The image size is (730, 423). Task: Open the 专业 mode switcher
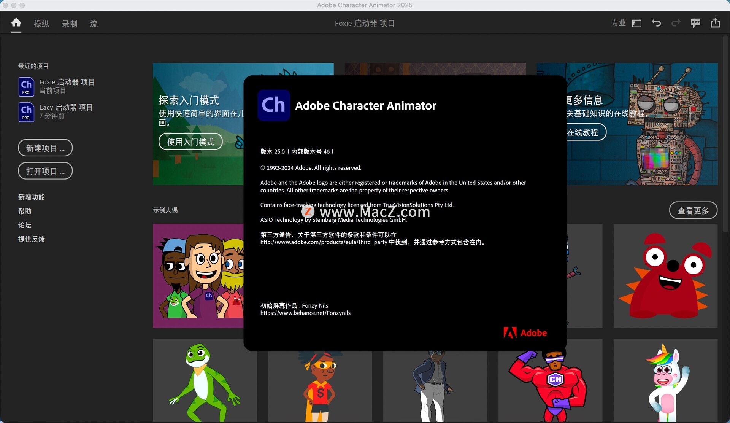click(618, 23)
